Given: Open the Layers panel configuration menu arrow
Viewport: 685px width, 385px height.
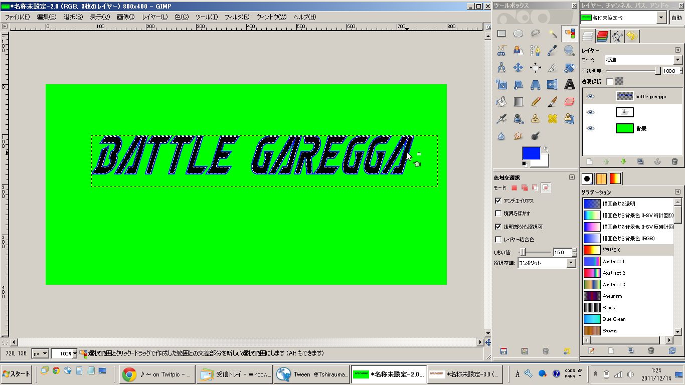Looking at the screenshot, I should (x=677, y=50).
